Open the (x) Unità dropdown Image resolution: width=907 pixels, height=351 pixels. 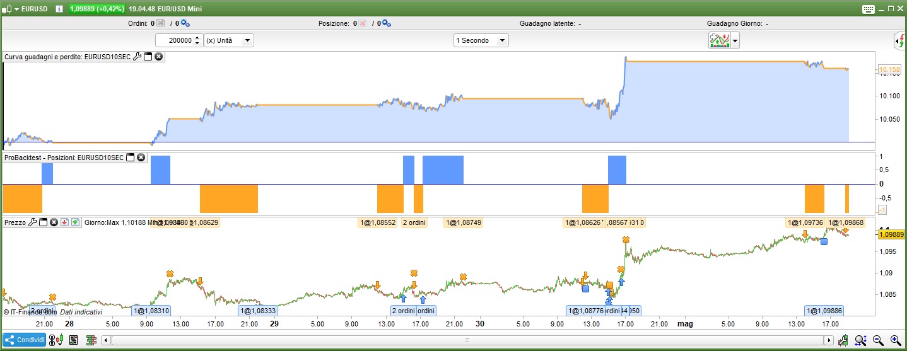point(229,40)
